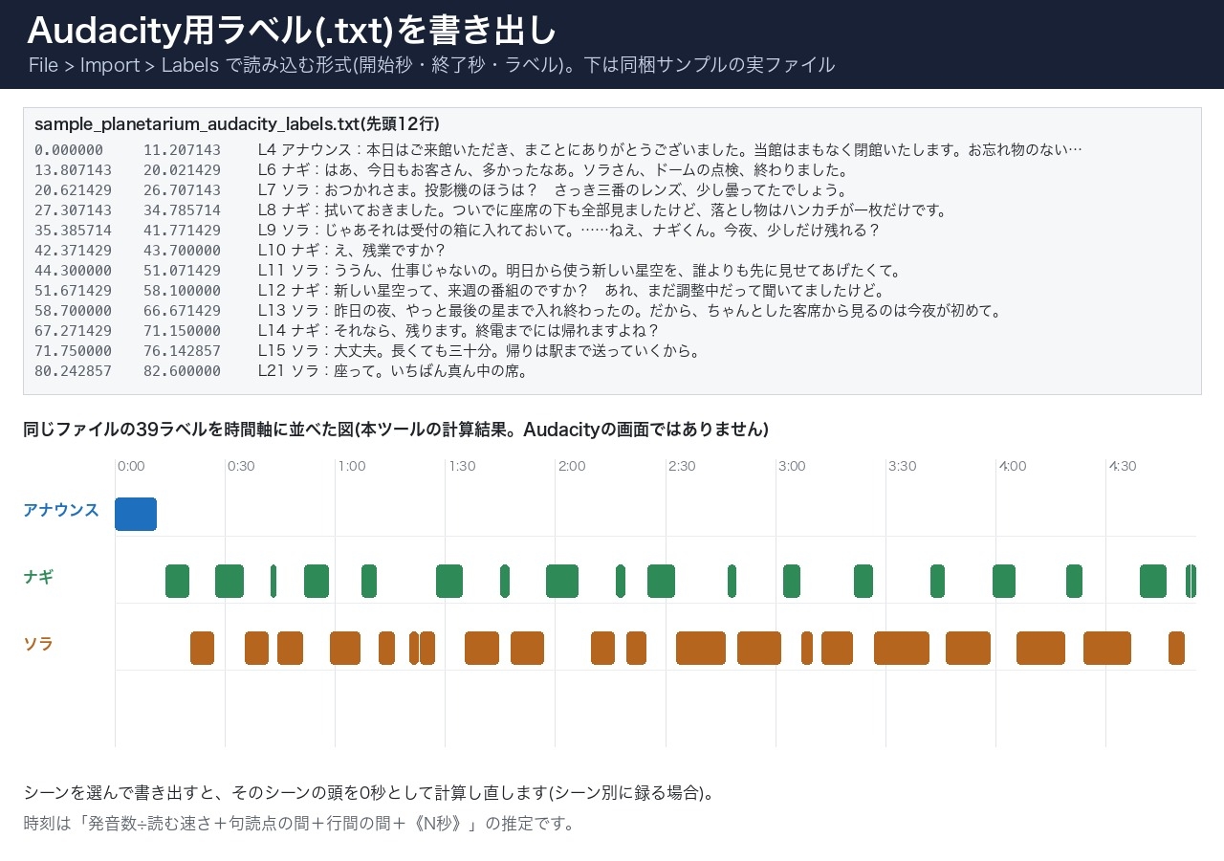The height and width of the screenshot is (861, 1224).
Task: Select the L4 アナウンス label text
Action: point(670,150)
